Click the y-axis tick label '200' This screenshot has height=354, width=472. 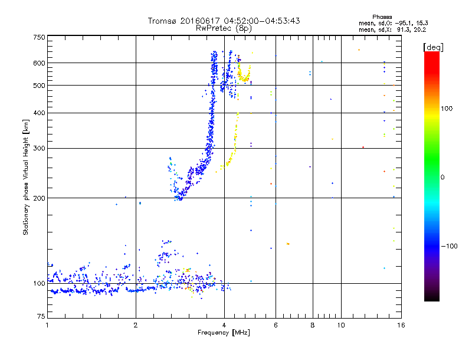click(40, 198)
